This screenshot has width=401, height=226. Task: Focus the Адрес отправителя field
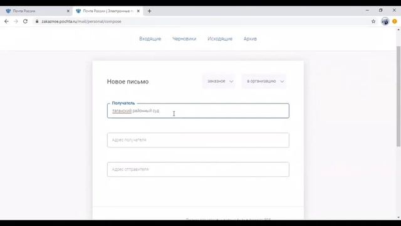pyautogui.click(x=198, y=169)
